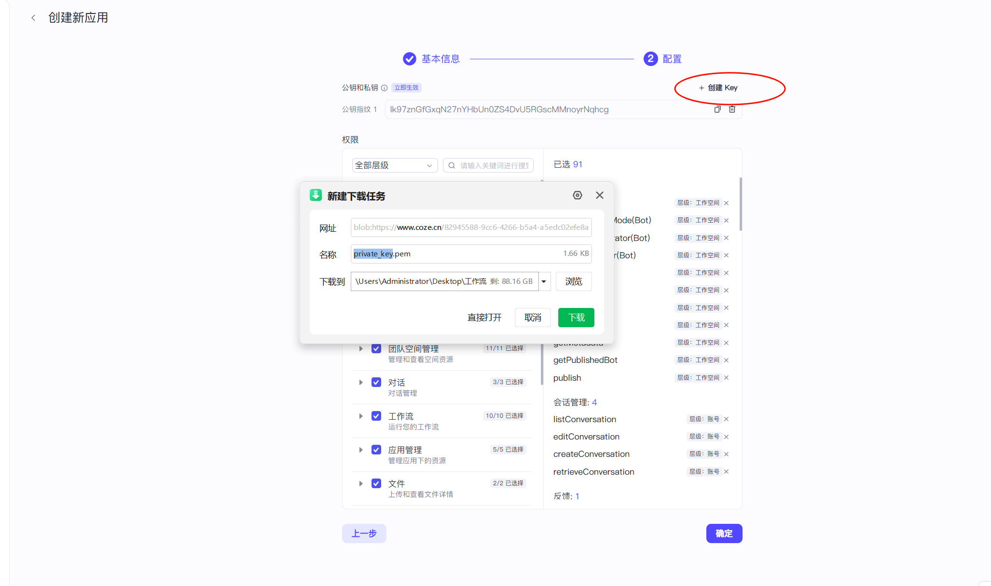
Task: Remove the r(Bot) permission via X
Action: pyautogui.click(x=726, y=255)
